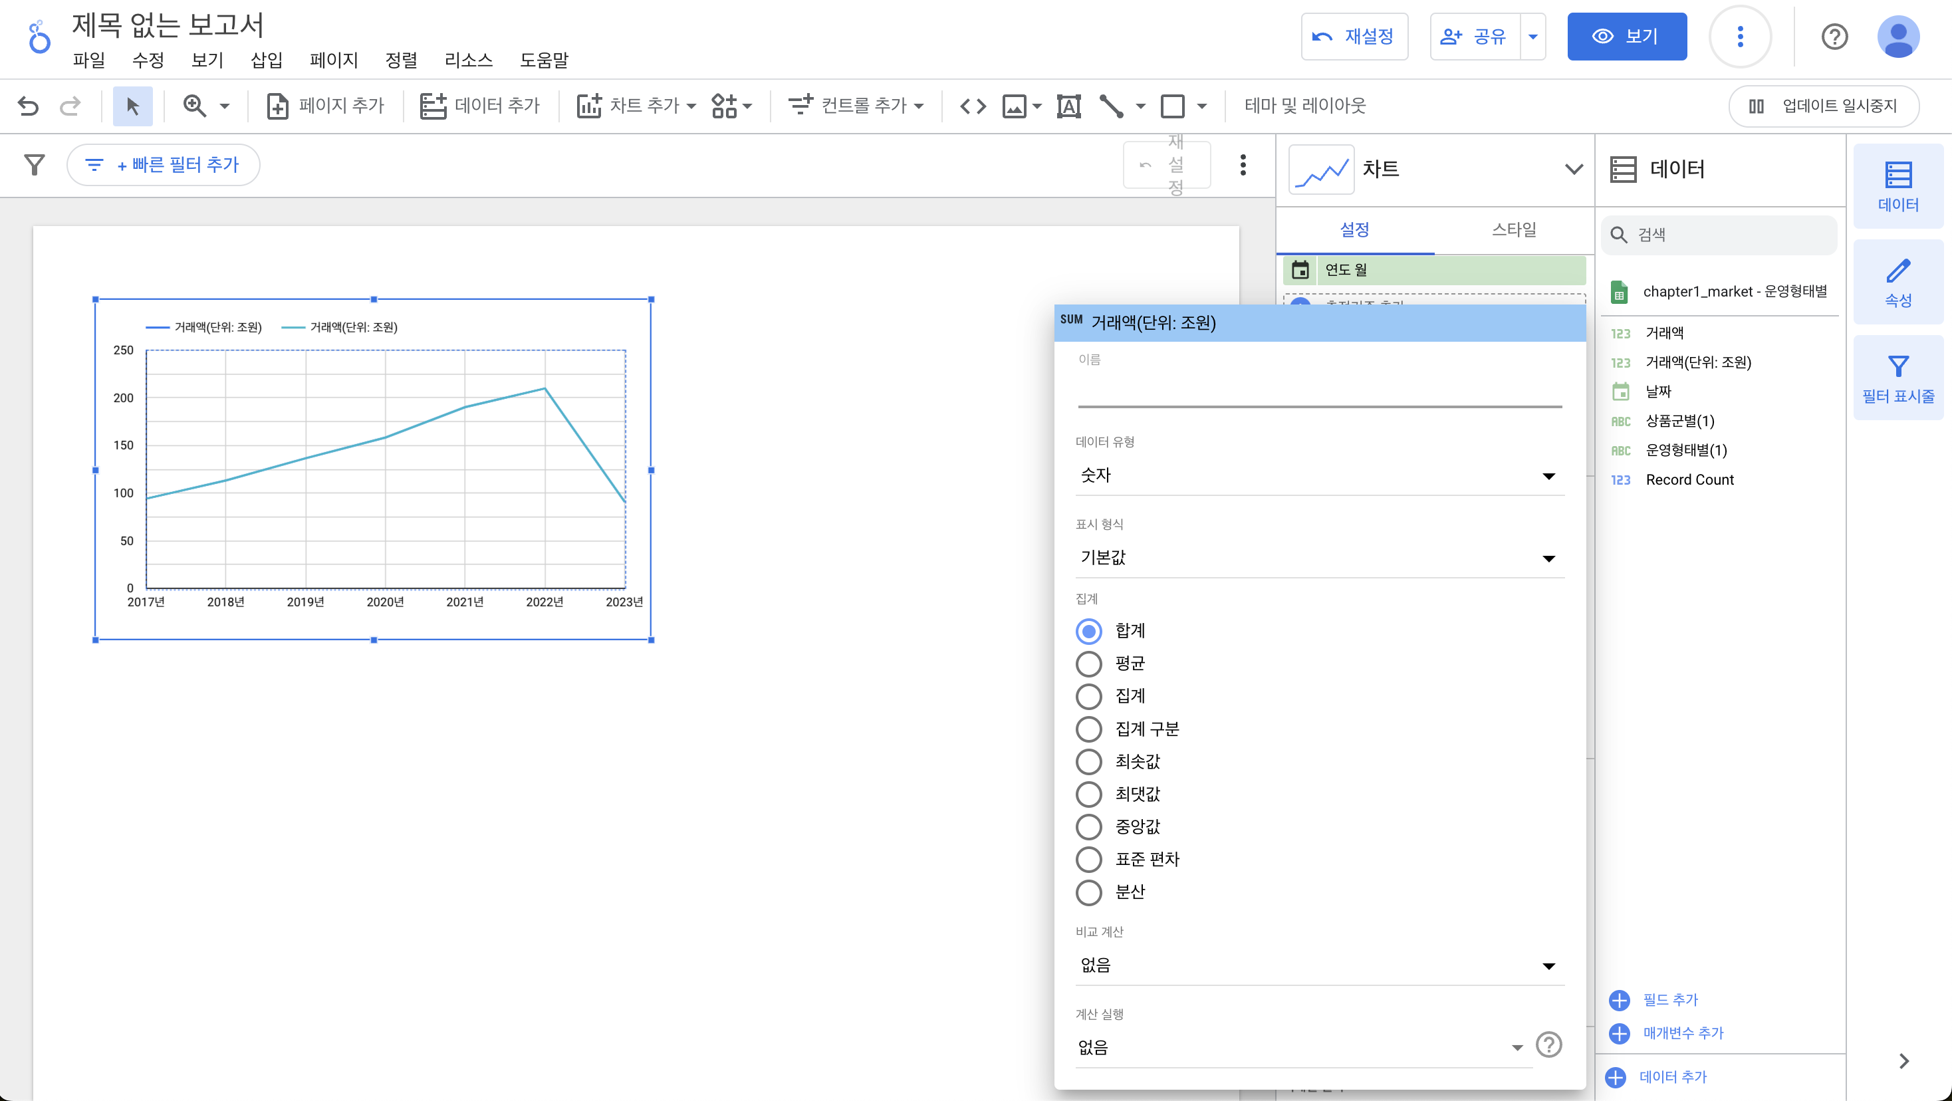This screenshot has height=1101, width=1952.
Task: Select the line drawing tool
Action: (1111, 106)
